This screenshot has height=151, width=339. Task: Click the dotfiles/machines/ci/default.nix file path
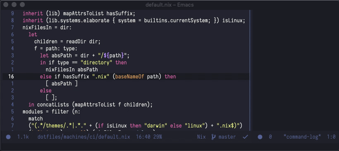coord(84,137)
